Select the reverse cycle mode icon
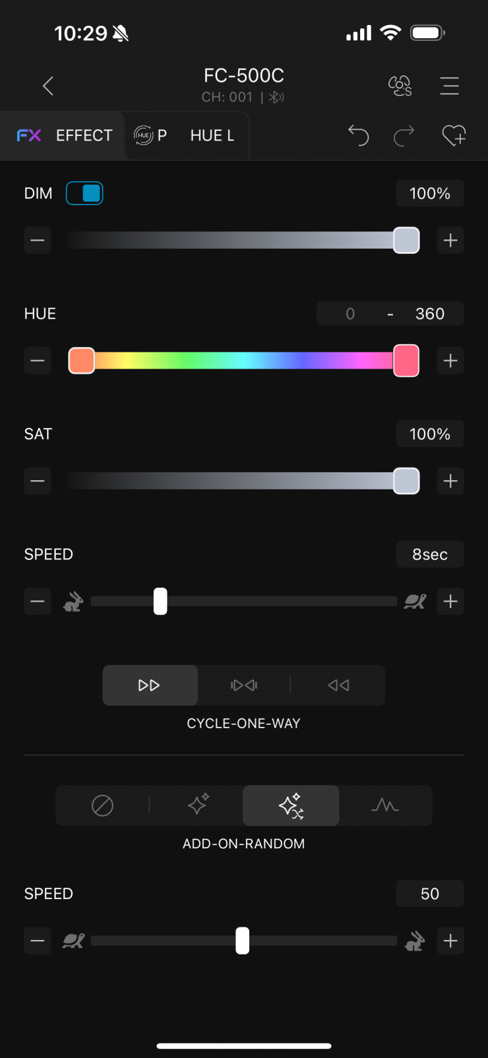This screenshot has width=488, height=1058. (338, 685)
